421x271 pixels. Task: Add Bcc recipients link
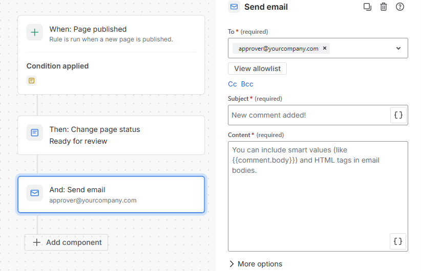tap(247, 84)
